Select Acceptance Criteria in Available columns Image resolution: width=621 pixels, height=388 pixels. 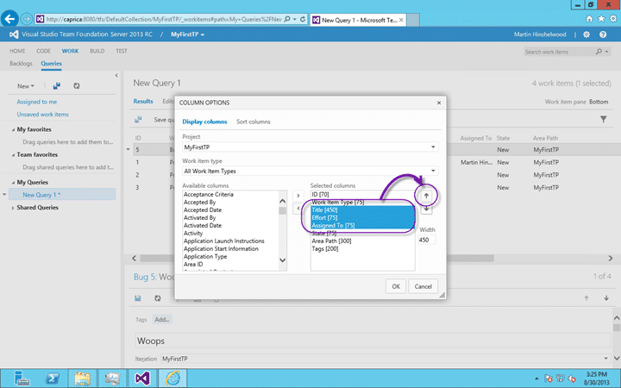point(231,194)
